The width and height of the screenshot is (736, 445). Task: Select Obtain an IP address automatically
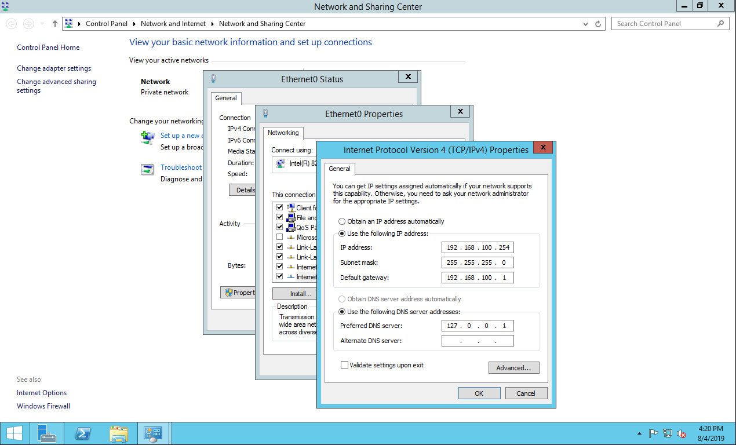coord(342,221)
